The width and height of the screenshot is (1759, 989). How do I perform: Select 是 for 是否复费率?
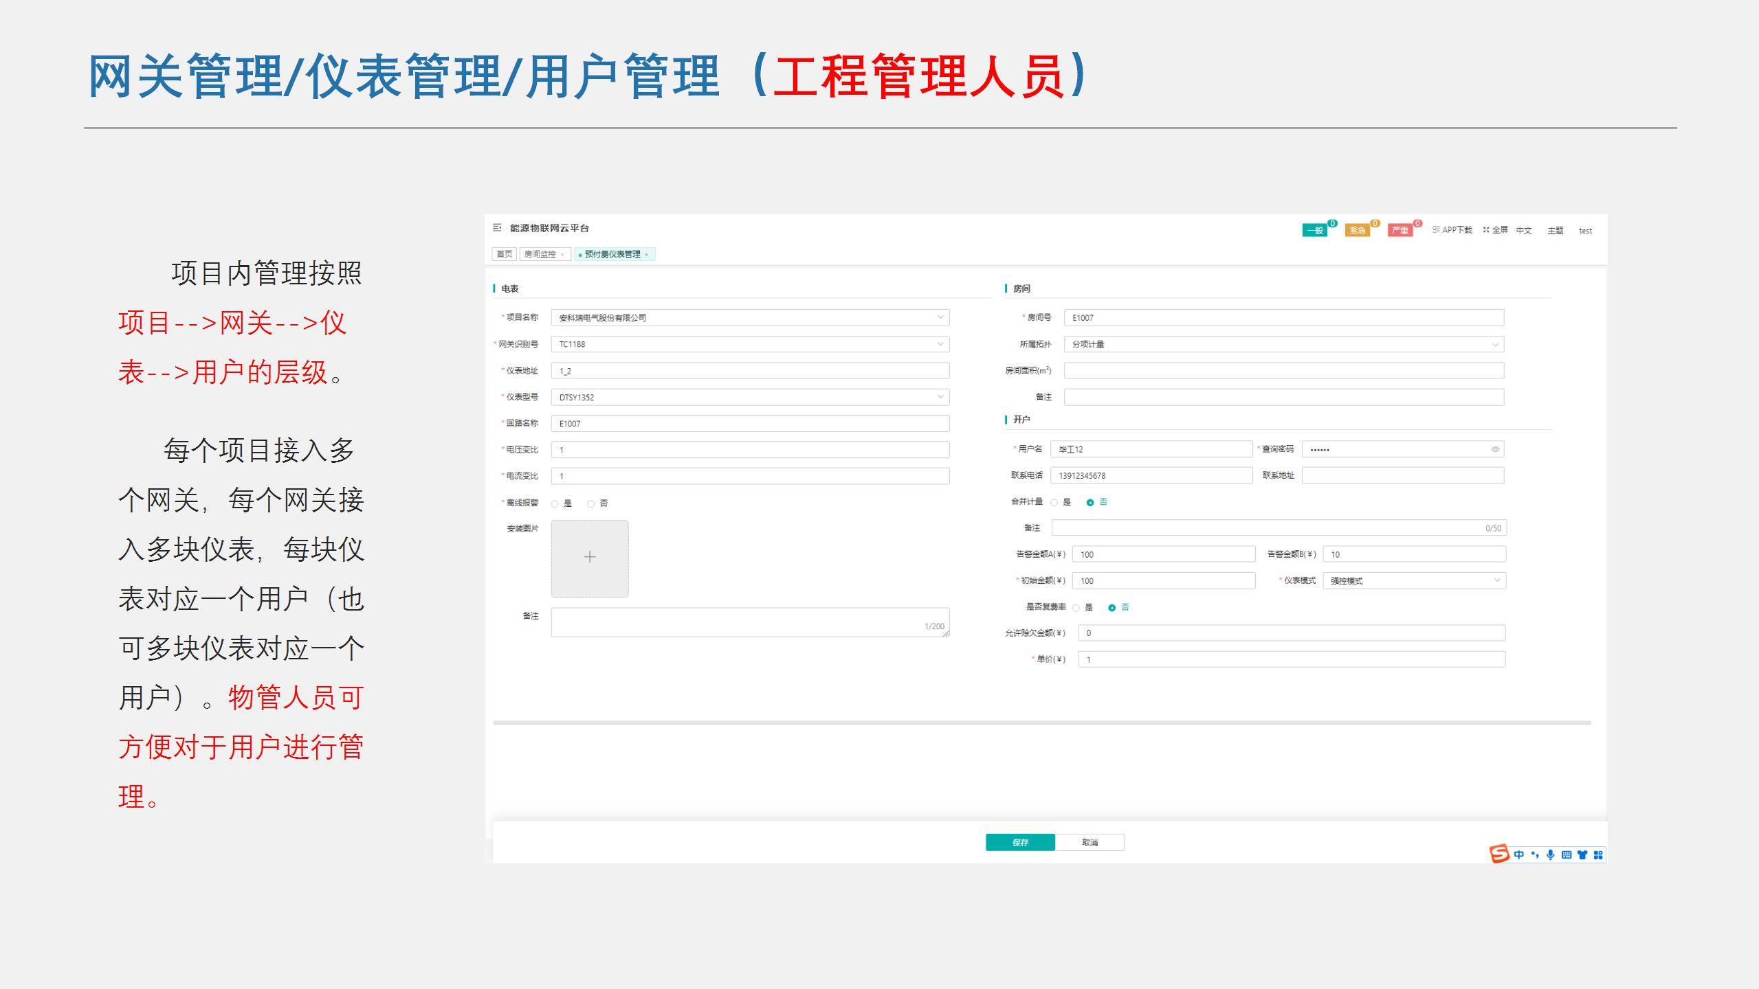pyautogui.click(x=1076, y=607)
